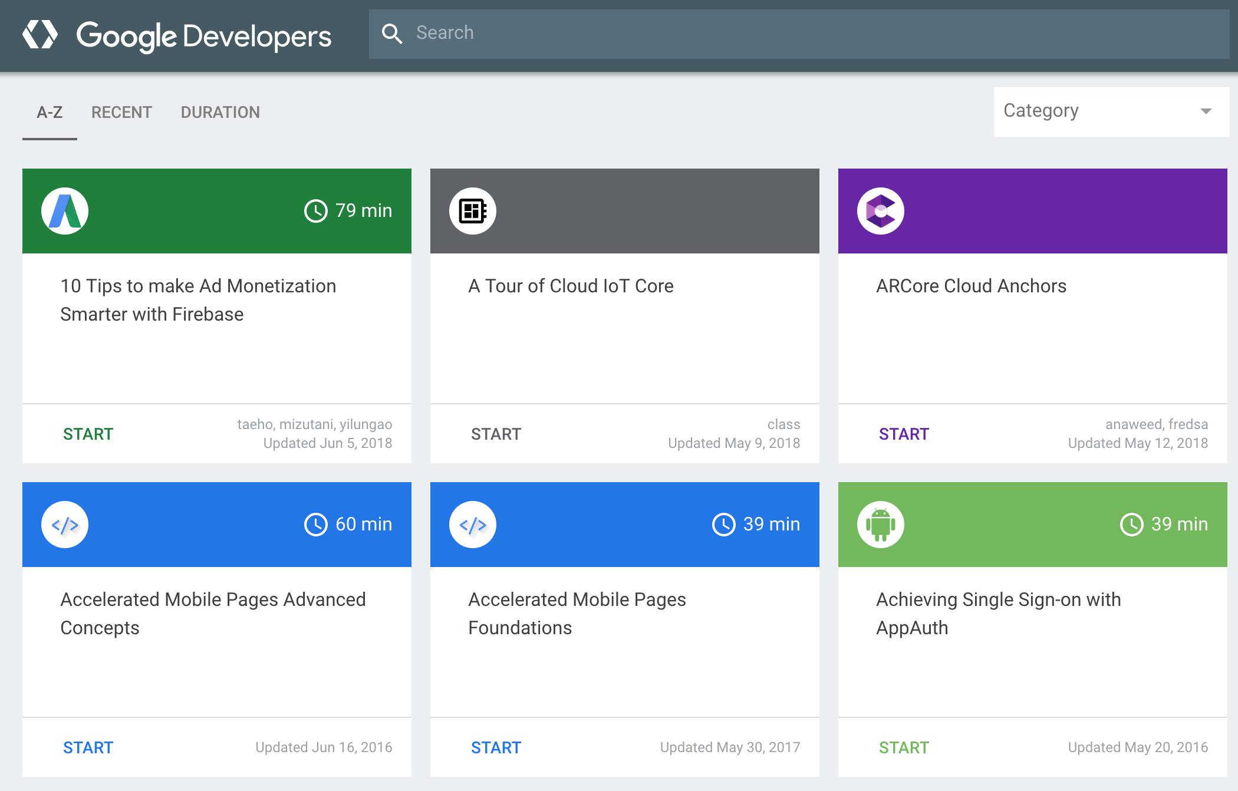This screenshot has width=1238, height=791.
Task: Click title Accelerated Mobile Pages Foundations
Action: (x=577, y=614)
